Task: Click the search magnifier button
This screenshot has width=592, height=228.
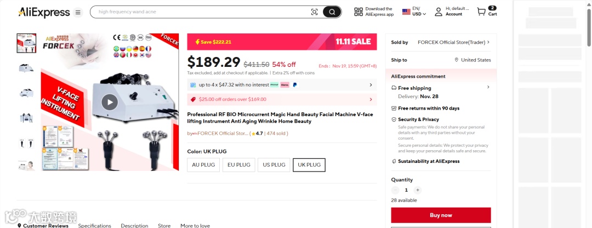Action: click(x=331, y=12)
